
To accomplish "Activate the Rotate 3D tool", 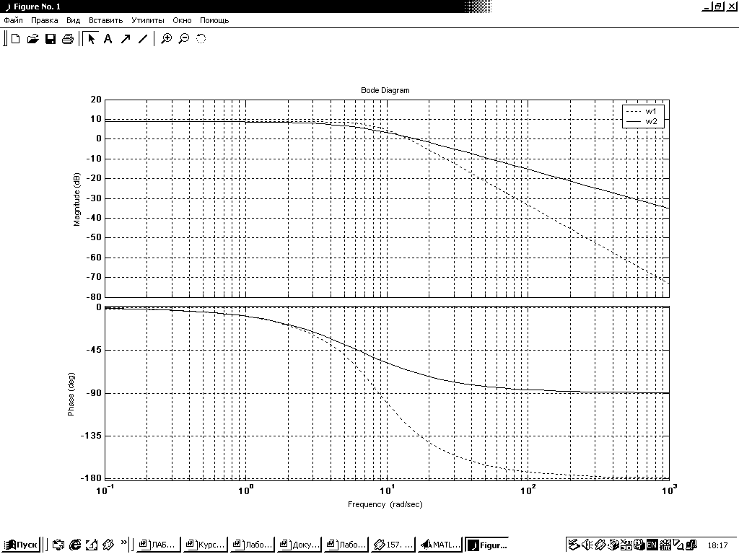I will point(201,39).
